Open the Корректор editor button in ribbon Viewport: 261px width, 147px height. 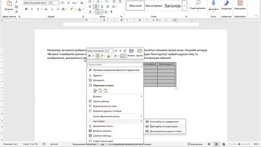(226, 5)
